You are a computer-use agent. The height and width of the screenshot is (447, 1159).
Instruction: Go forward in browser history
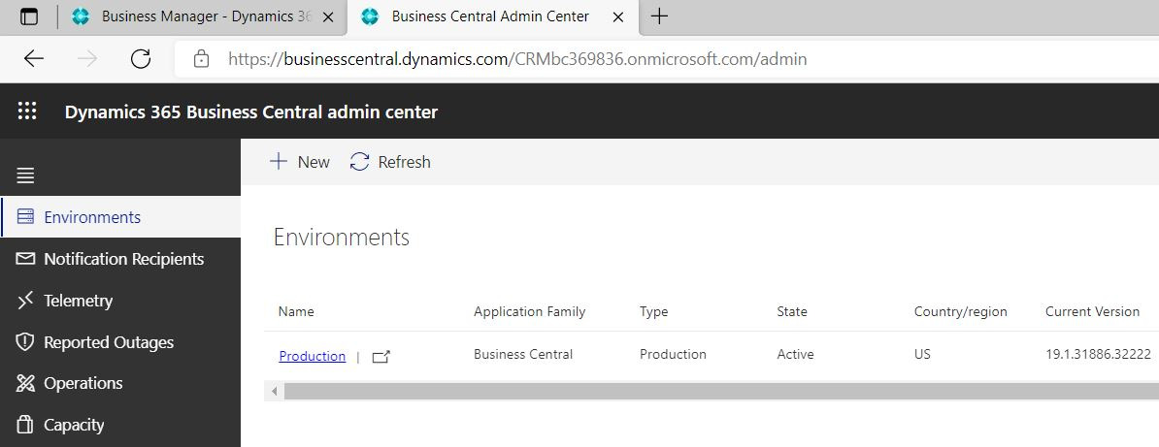87,59
